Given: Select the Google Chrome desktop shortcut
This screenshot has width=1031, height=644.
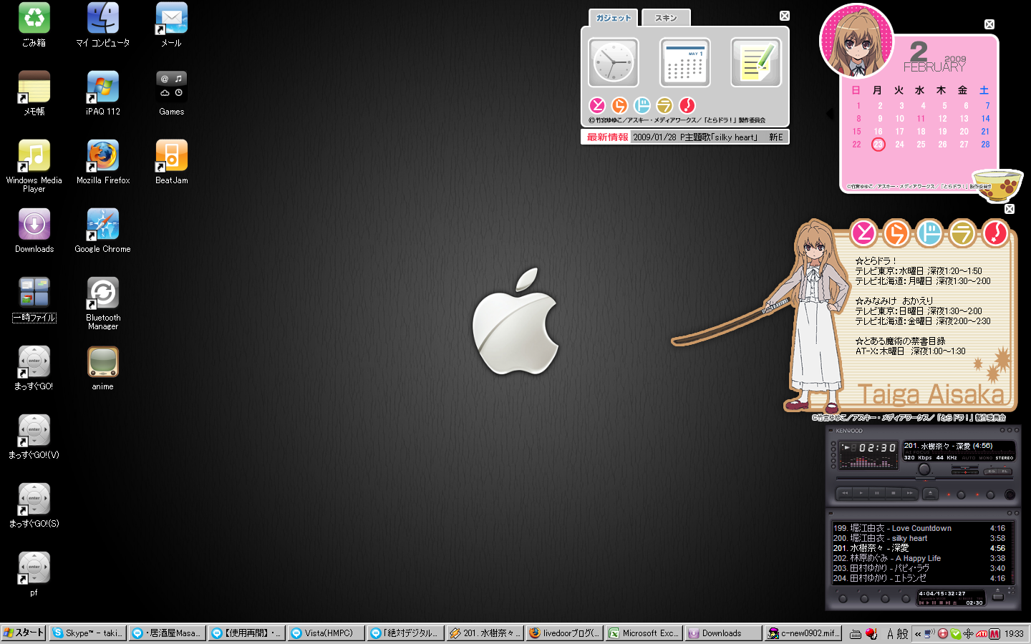Looking at the screenshot, I should coord(103,231).
